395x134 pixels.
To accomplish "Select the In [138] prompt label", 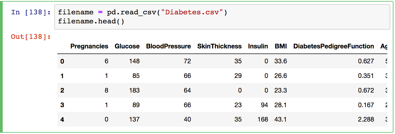I will [x=31, y=12].
